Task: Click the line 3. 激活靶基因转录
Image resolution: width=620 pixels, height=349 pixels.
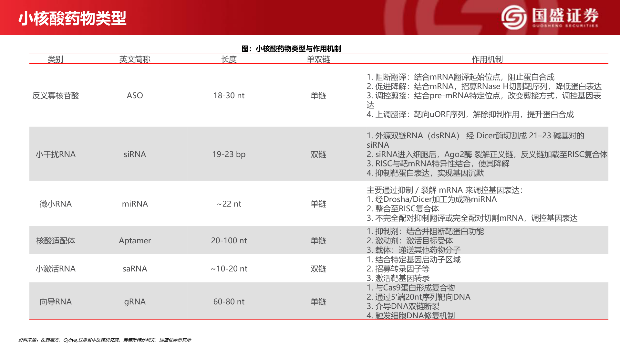Action: click(x=398, y=278)
